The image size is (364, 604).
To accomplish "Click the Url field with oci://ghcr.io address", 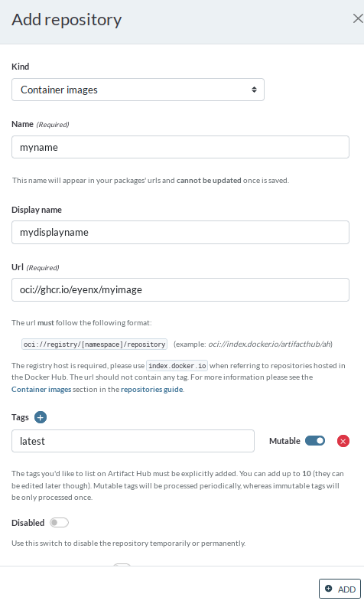I will pos(180,289).
